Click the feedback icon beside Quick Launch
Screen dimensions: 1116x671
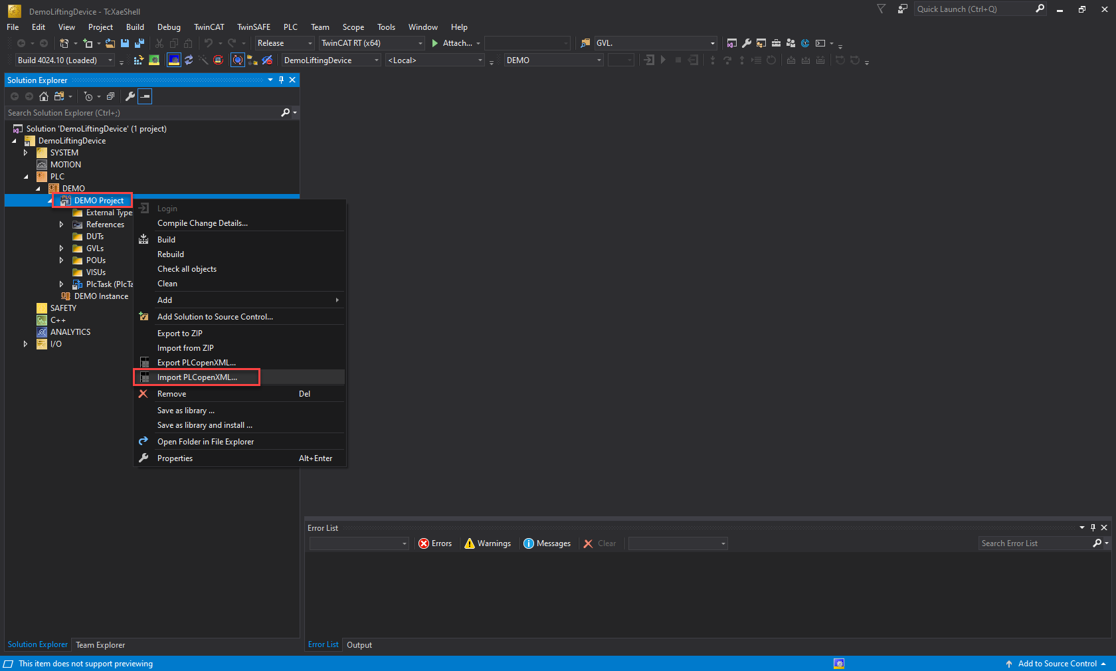(x=902, y=9)
